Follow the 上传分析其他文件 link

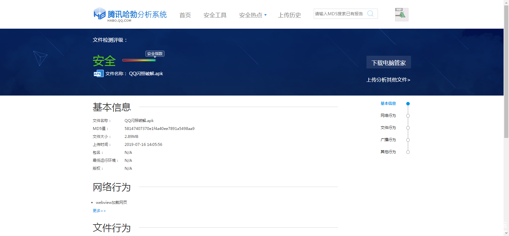click(388, 80)
